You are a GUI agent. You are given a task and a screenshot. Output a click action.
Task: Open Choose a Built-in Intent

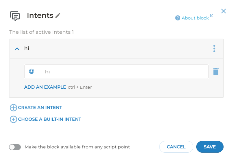click(x=49, y=119)
